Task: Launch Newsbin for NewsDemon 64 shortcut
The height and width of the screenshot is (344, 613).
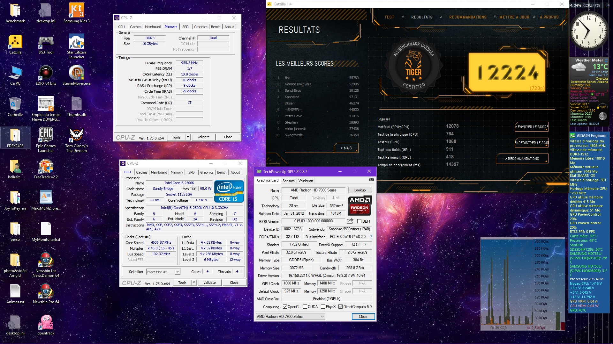Action: (46, 265)
